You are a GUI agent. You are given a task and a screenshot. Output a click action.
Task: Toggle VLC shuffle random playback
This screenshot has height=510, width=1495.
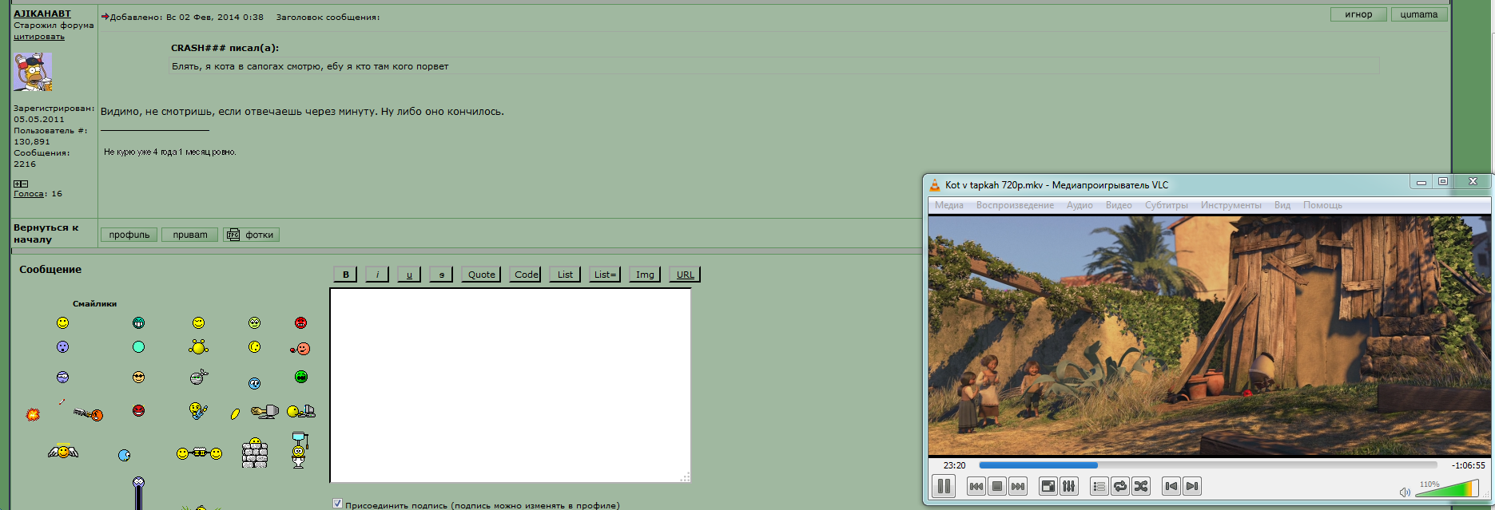pos(1141,486)
